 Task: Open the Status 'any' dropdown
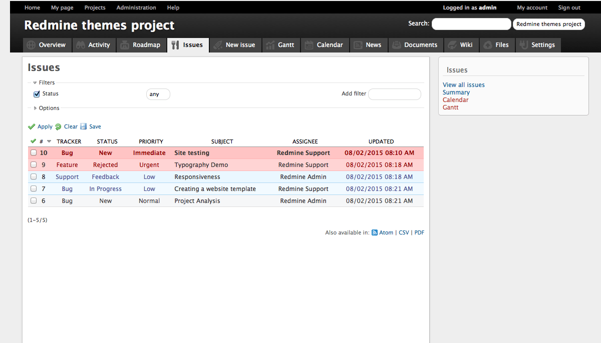click(158, 94)
